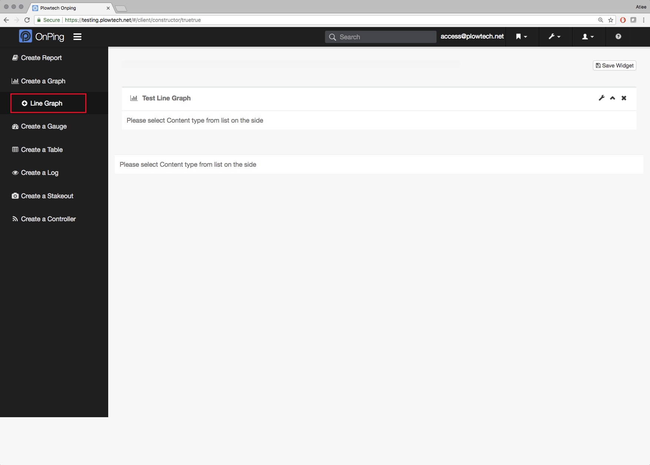Click the help question mark icon
The image size is (650, 465).
(x=618, y=36)
